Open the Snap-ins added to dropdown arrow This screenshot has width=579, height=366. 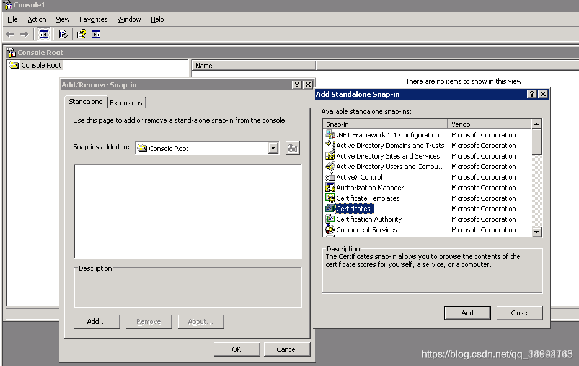(273, 148)
